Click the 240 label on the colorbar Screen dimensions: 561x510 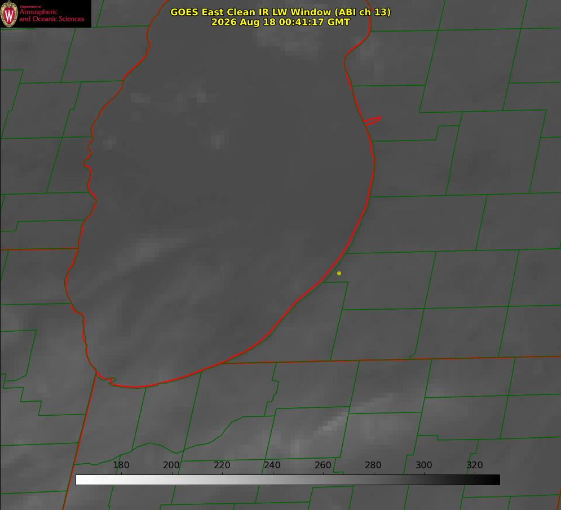point(272,465)
